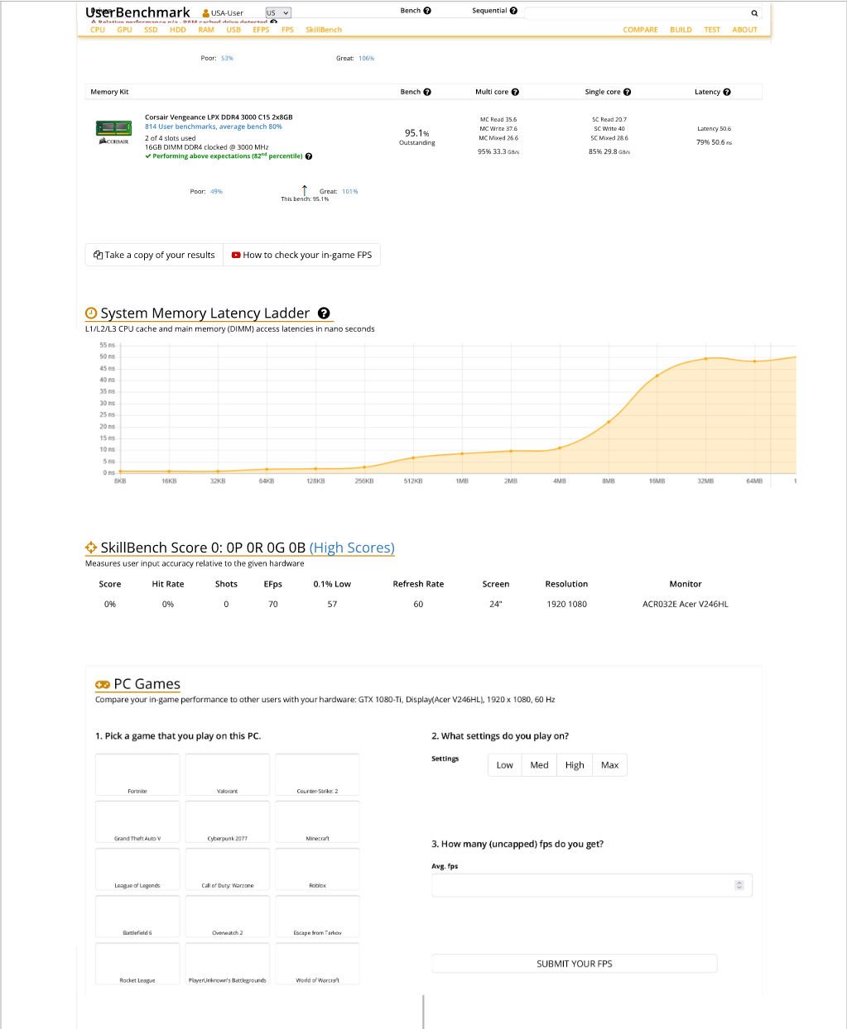Click the crosshair icon beside SkillBench Score
Screen dimensions: 847x1029
91,548
